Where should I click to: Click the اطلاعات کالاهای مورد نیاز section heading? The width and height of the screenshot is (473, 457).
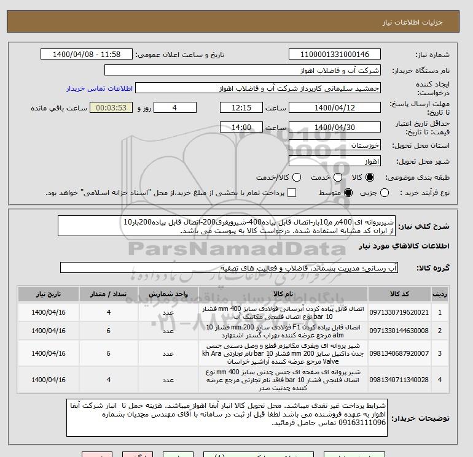[x=404, y=246]
